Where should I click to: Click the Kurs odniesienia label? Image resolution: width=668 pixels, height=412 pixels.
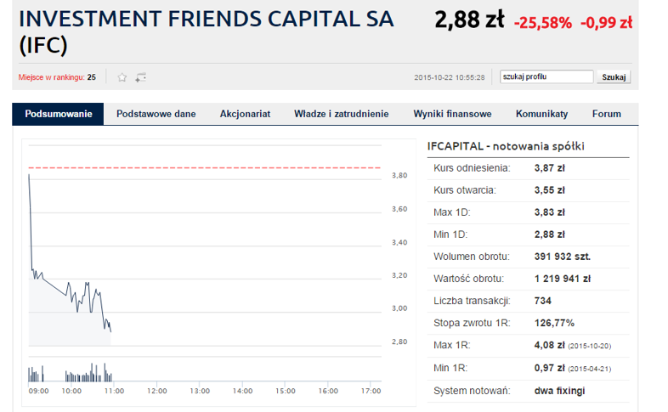tap(472, 168)
